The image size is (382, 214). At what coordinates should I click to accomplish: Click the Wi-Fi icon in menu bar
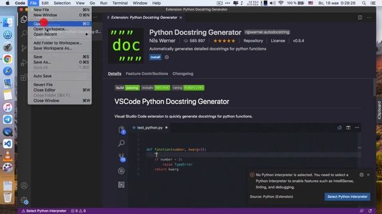coord(281,3)
